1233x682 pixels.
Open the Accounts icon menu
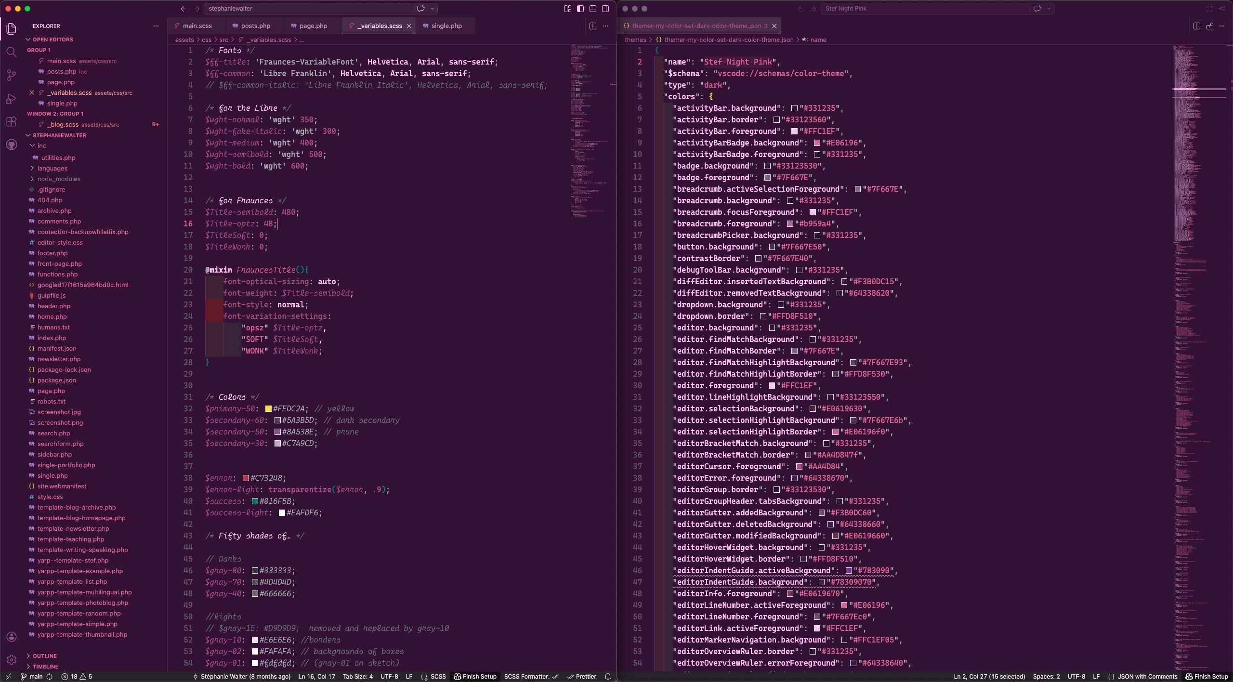pos(12,637)
